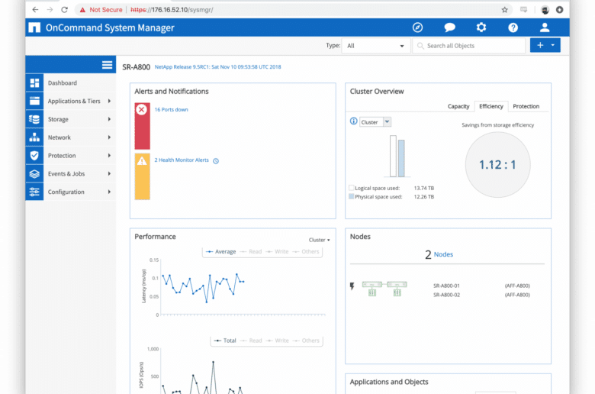The width and height of the screenshot is (595, 394).
Task: Toggle Read series in latency legend
Action: 251,251
